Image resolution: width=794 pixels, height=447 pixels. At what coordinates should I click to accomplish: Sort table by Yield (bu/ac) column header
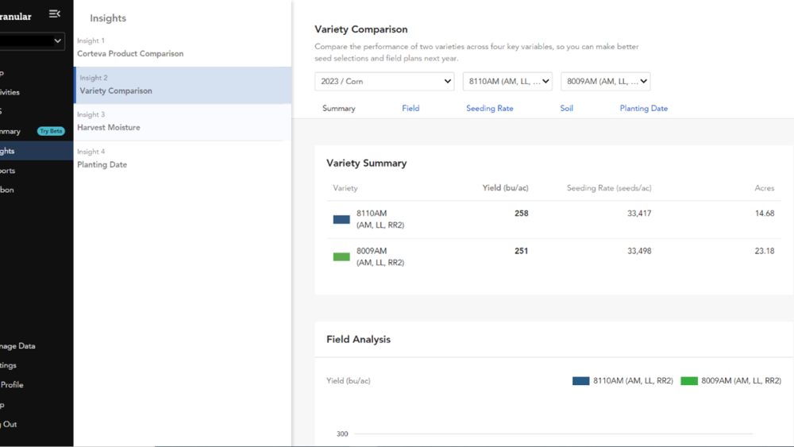(505, 189)
